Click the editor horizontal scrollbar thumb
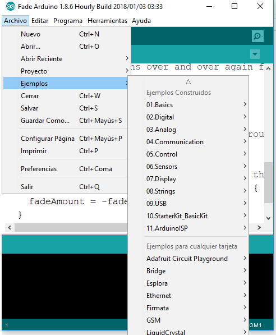This screenshot has height=335, width=276. point(71,227)
